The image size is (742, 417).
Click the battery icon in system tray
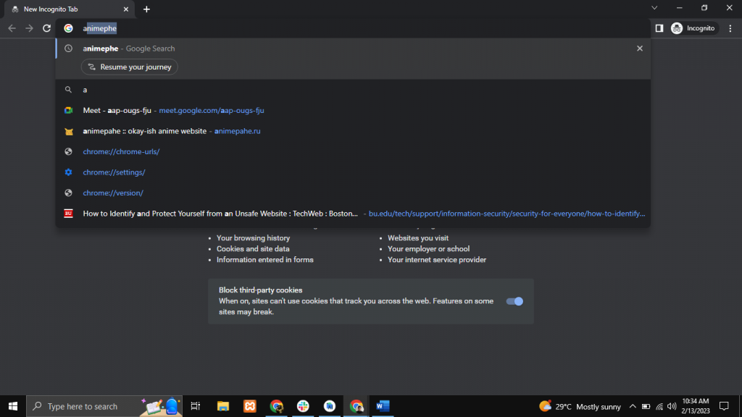point(646,407)
